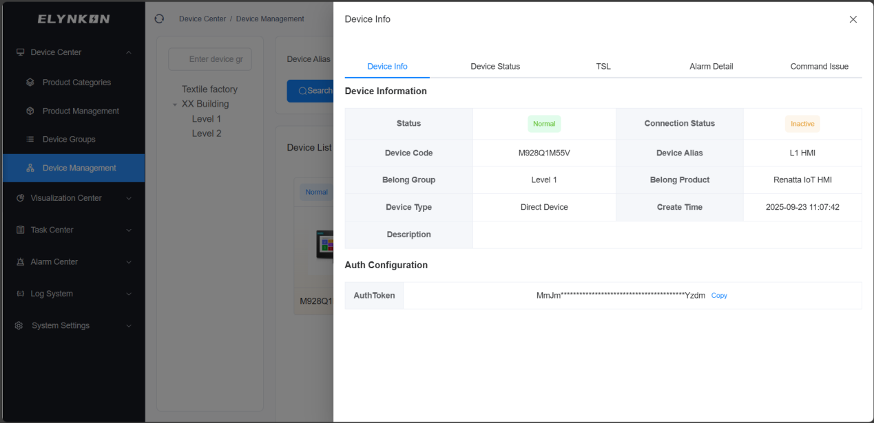Click the Alarm Center siren icon
The width and height of the screenshot is (874, 423).
coord(21,262)
